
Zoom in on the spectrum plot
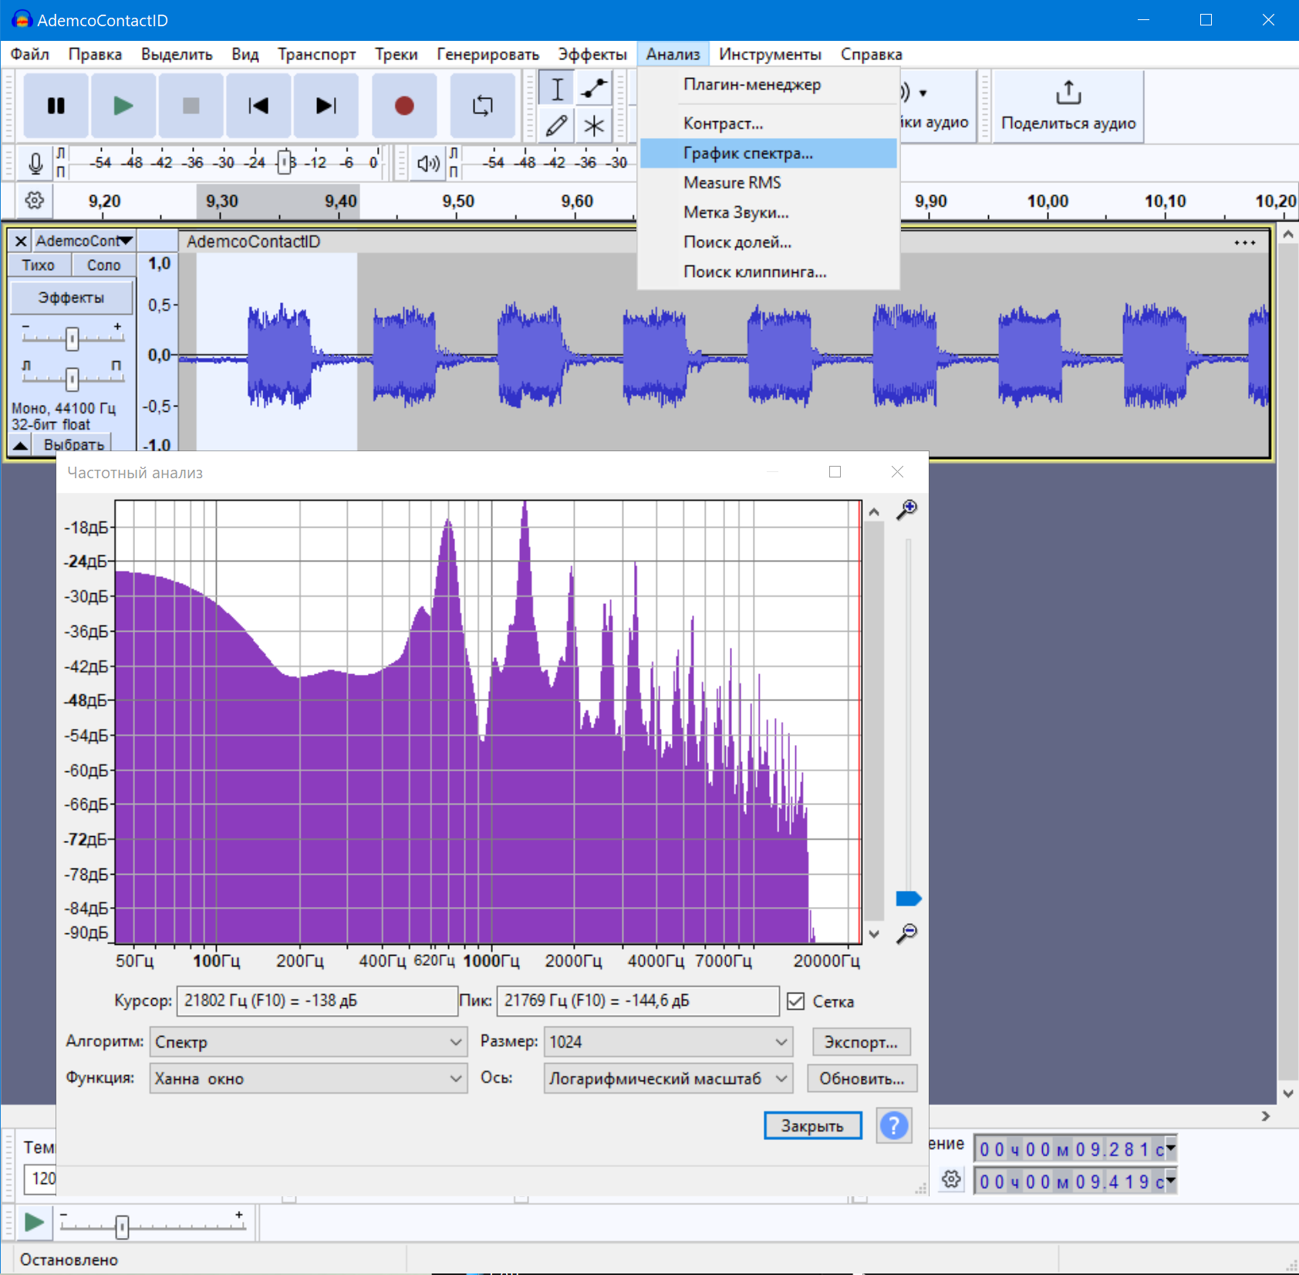coord(906,510)
